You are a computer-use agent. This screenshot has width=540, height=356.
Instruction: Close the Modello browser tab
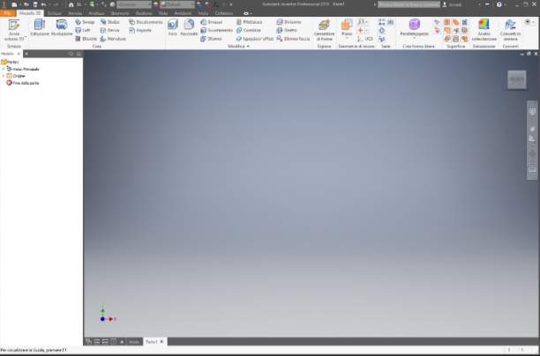pyautogui.click(x=19, y=54)
